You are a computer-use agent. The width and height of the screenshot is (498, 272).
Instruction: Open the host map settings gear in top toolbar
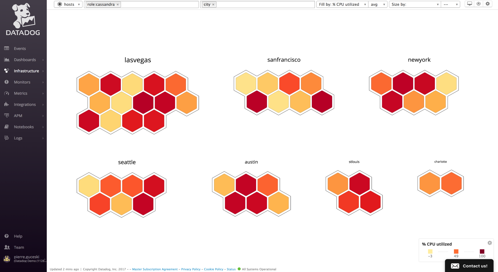(x=488, y=4)
